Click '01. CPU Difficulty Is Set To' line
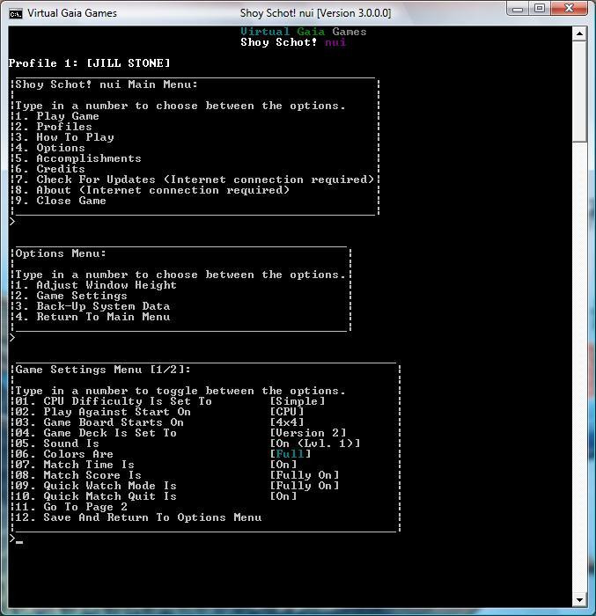This screenshot has height=616, width=596. pos(114,402)
